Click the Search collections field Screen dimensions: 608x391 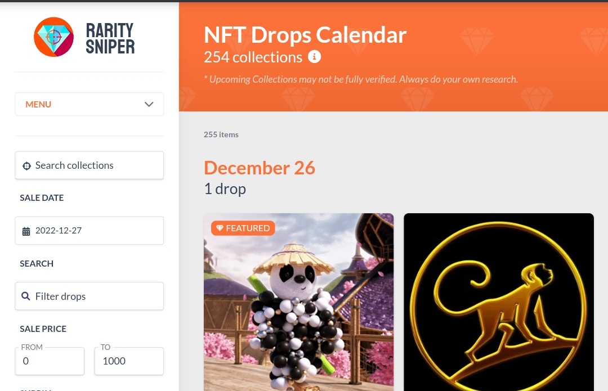point(89,165)
